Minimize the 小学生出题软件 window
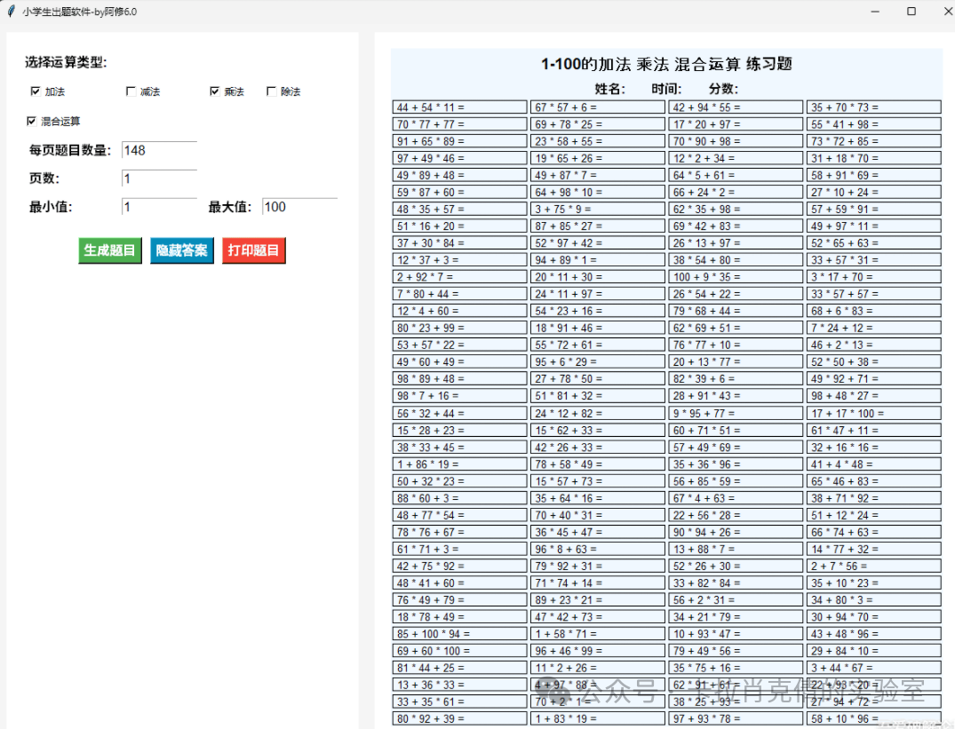Screen dimensions: 955x729 tap(874, 11)
